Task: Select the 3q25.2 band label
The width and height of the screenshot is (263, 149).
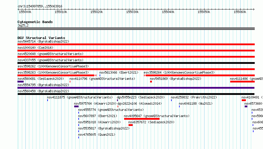Action: (x=23, y=25)
